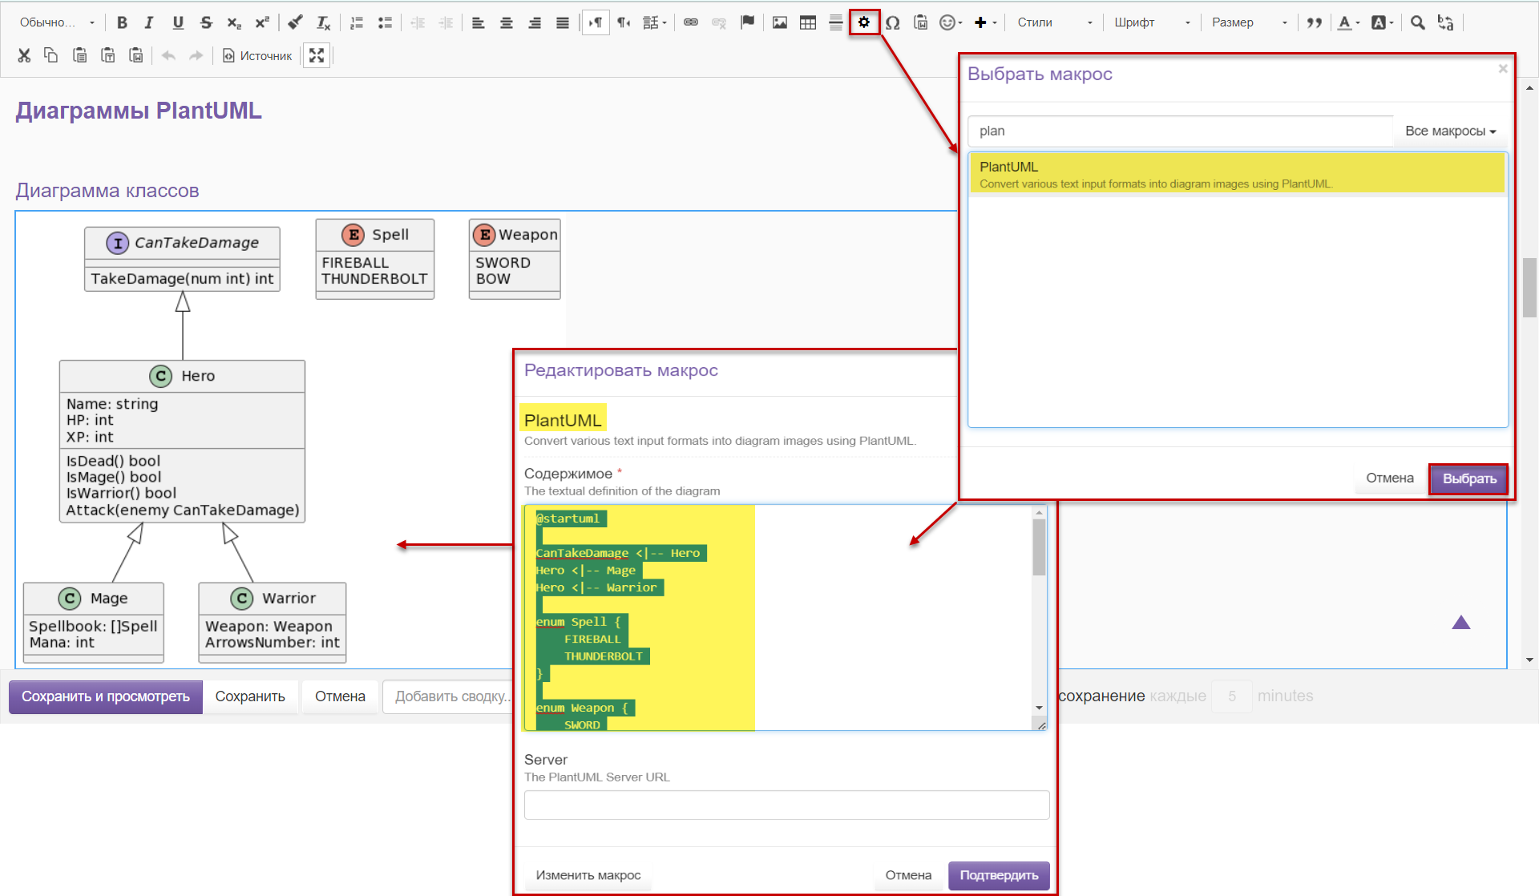The height and width of the screenshot is (896, 1539).
Task: Toggle right-to-left text direction
Action: pyautogui.click(x=624, y=22)
